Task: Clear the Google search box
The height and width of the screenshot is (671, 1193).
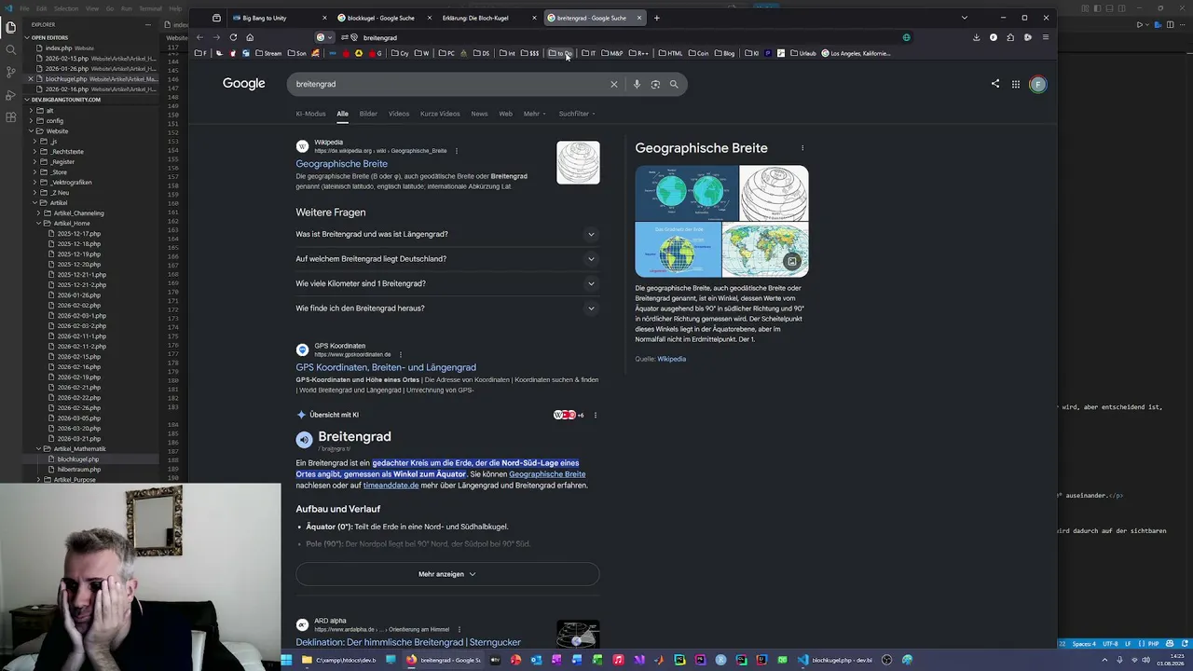Action: point(613,84)
